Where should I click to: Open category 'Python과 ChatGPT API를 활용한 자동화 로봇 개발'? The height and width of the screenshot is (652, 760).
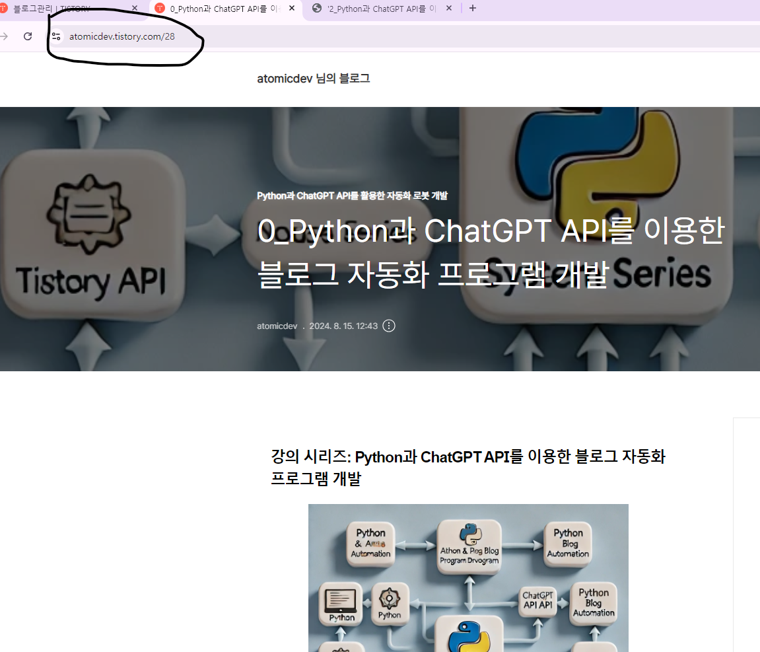point(352,196)
